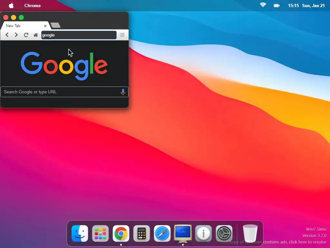The width and height of the screenshot is (330, 248).
Task: Click the Google logo
Action: (64, 66)
